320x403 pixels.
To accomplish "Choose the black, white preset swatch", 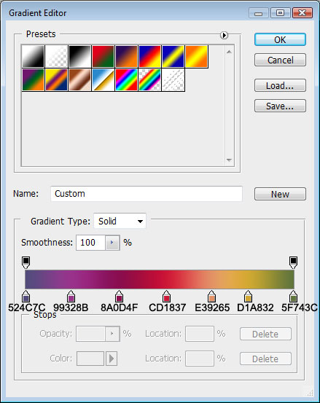I will pos(79,57).
